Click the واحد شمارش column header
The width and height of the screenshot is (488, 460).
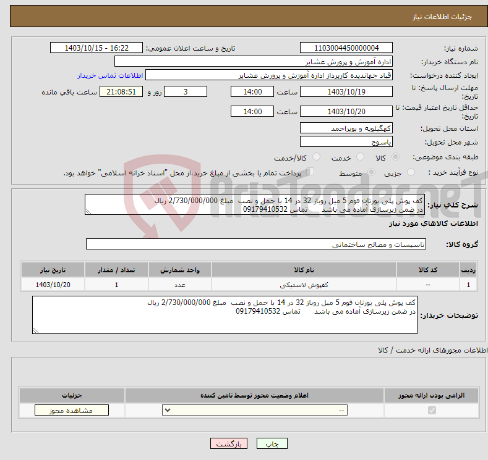coord(180,270)
